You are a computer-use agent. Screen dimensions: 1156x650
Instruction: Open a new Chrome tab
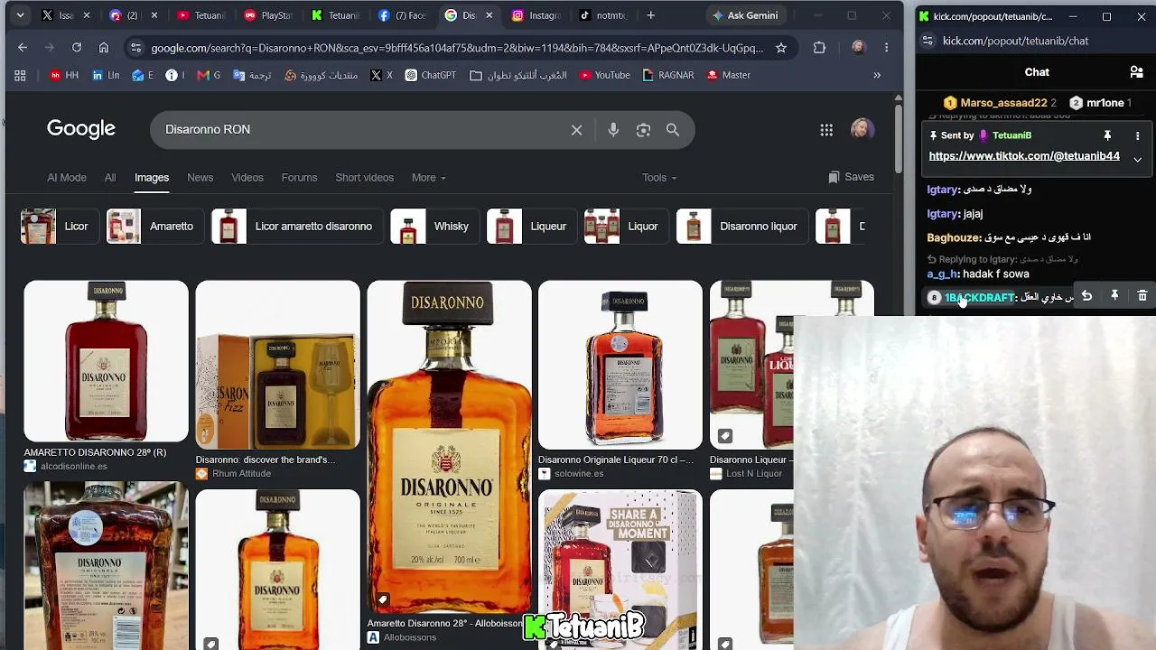(x=650, y=15)
